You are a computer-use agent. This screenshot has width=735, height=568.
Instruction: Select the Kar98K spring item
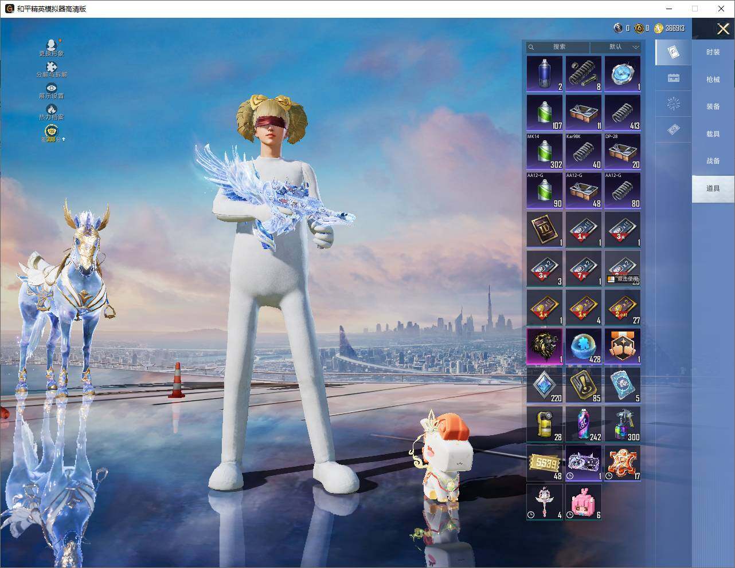(x=584, y=151)
